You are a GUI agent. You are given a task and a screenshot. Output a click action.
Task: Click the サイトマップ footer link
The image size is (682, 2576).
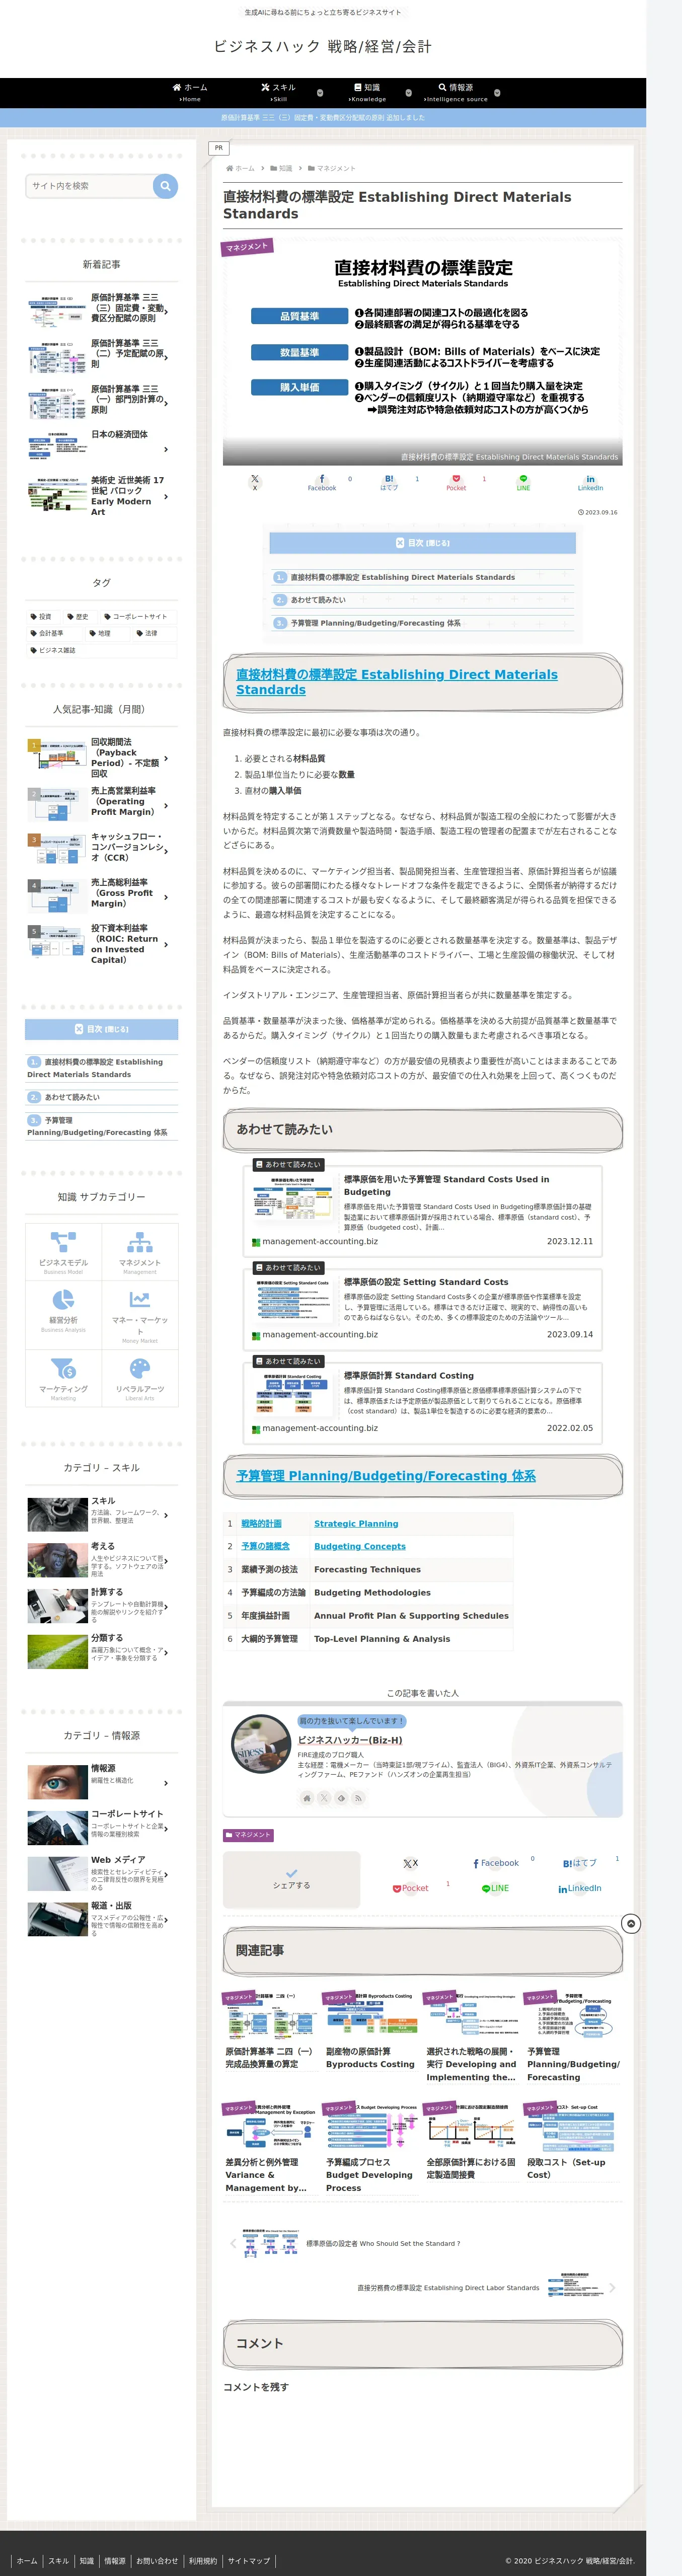[248, 2560]
